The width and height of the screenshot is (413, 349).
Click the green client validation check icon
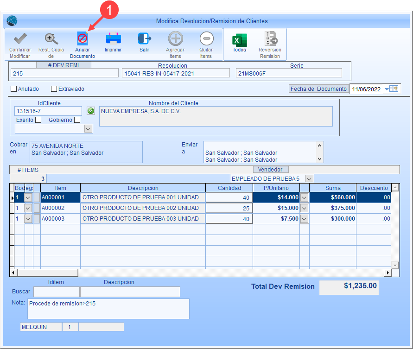[x=91, y=111]
